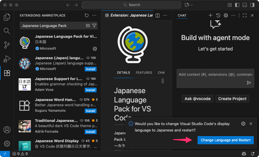Image resolution: width=259 pixels, height=157 pixels.
Task: Open manage gear for Japanese Language Pack
Action: [x=95, y=49]
